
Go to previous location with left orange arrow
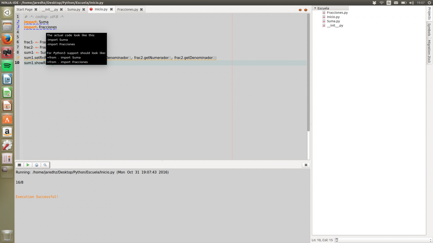300,10
